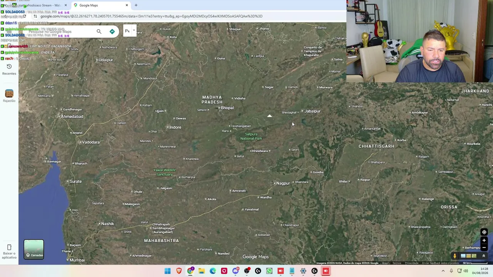Click the Baixar o aplicativo phone icon
The image size is (493, 277).
[9, 247]
